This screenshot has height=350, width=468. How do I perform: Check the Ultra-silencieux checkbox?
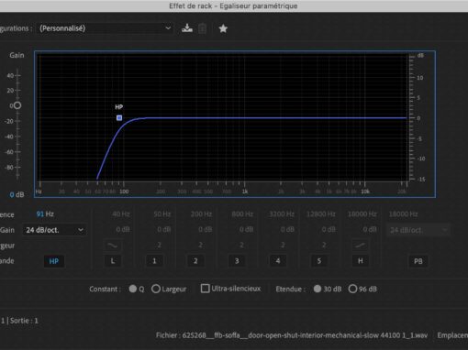pyautogui.click(x=205, y=289)
